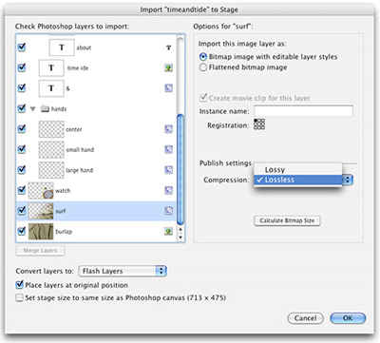Click the 'burlap' layer name

[64, 232]
